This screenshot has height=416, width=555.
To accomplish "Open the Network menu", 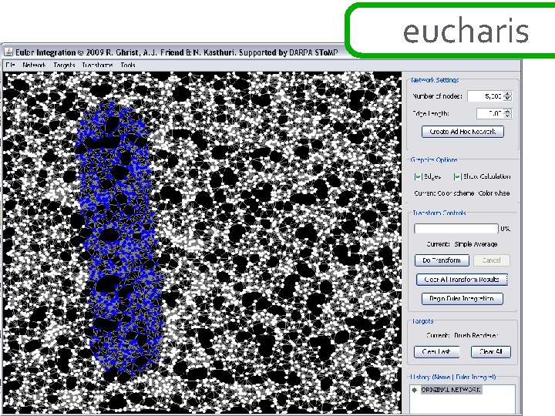I will pos(34,65).
